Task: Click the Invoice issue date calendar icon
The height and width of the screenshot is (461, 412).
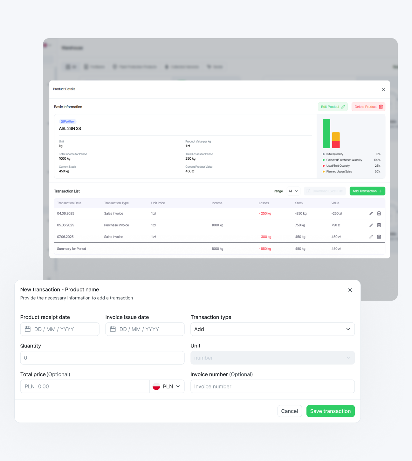Action: [x=113, y=329]
